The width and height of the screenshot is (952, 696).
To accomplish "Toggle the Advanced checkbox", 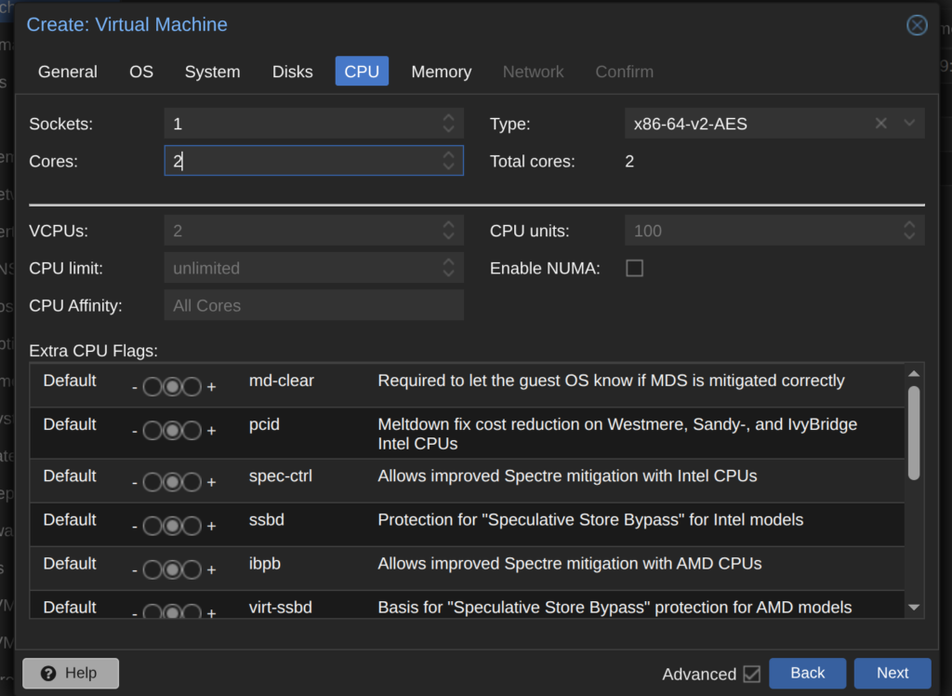I will pyautogui.click(x=751, y=674).
